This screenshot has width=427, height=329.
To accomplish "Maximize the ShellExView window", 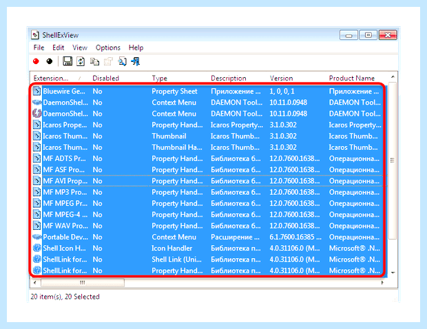I will click(368, 35).
